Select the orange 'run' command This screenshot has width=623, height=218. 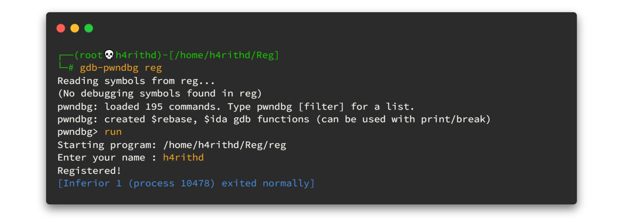pyautogui.click(x=113, y=132)
